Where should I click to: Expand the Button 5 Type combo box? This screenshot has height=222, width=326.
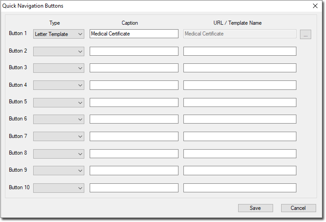point(58,102)
